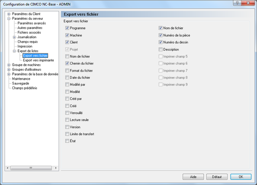Enable the Description checkbox
This screenshot has width=257, height=185.
(161, 49)
